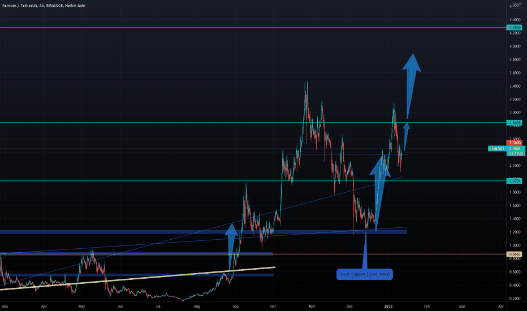This screenshot has height=311, width=527.
Task: Click the 0.6000 price axis value
Action: (x=515, y=272)
